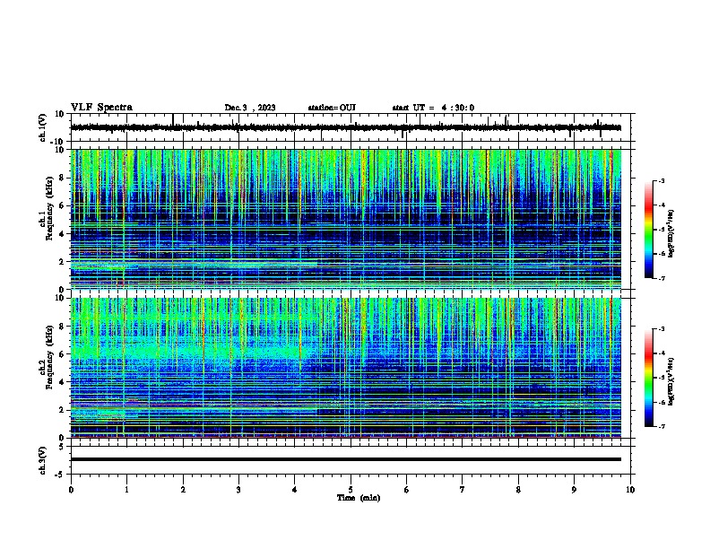
Task: Click the time axis tick label "1"
Action: tap(126, 490)
